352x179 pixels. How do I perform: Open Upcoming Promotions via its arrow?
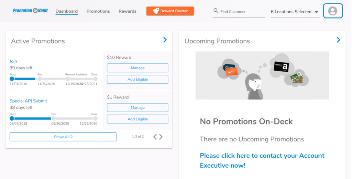pyautogui.click(x=339, y=40)
